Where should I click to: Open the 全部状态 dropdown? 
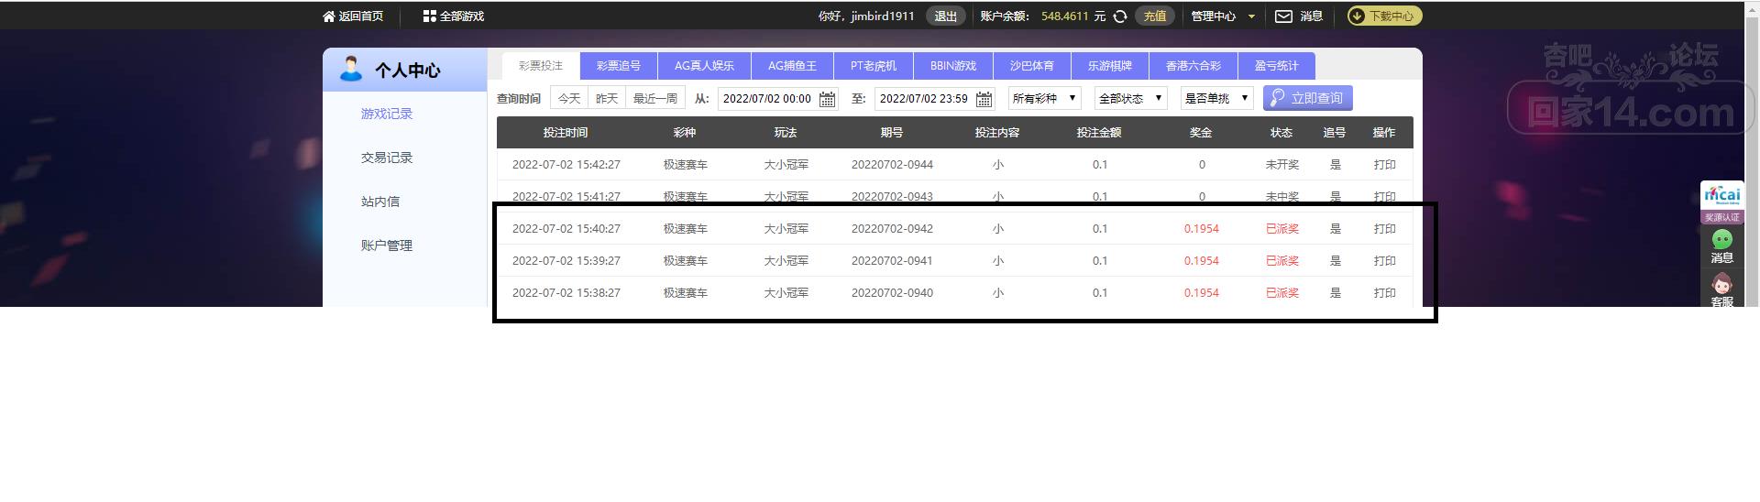(x=1130, y=98)
